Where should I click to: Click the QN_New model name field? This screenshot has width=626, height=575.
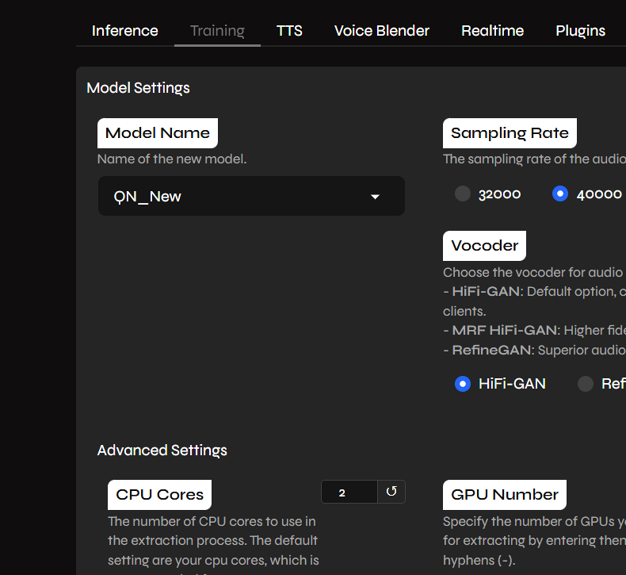251,196
